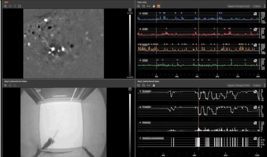The height and width of the screenshot is (157, 267).
Task: Toggle the orange highlighted icon in PCA-ICA toolbar
Action: (x=159, y=6)
